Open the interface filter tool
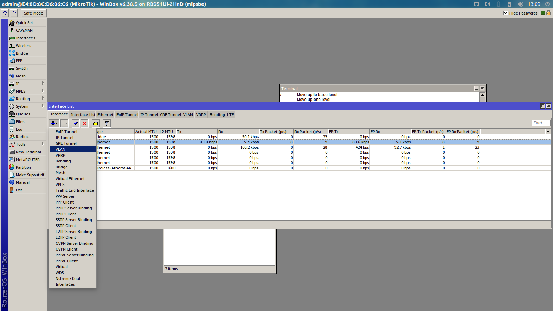This screenshot has width=553, height=311. pyautogui.click(x=106, y=123)
